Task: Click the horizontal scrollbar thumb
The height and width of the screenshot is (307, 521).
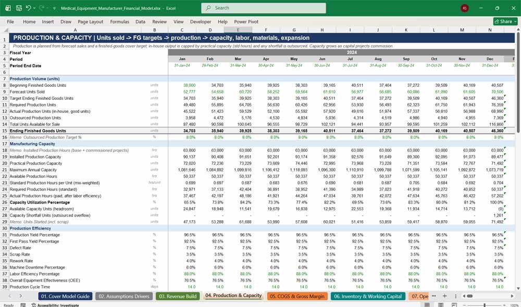Action: click(x=470, y=296)
